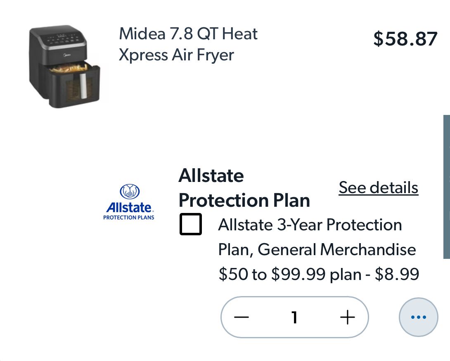Click the vertical scrollbar on the right edge
The height and width of the screenshot is (361, 450).
click(x=446, y=186)
